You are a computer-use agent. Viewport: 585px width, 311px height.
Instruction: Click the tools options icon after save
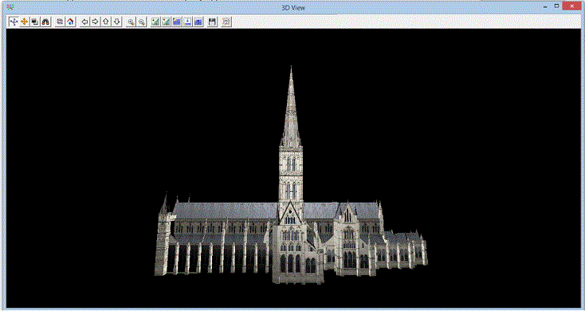pos(226,22)
